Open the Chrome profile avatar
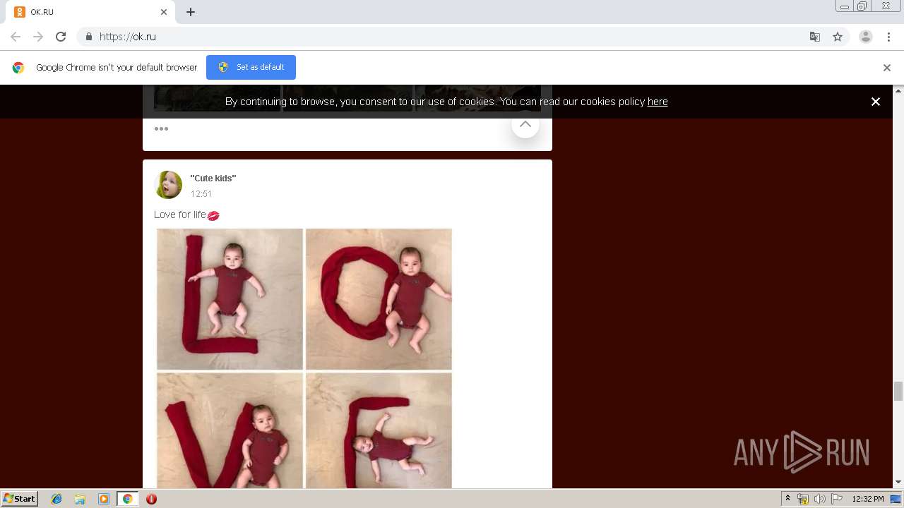The image size is (904, 508). click(x=866, y=37)
